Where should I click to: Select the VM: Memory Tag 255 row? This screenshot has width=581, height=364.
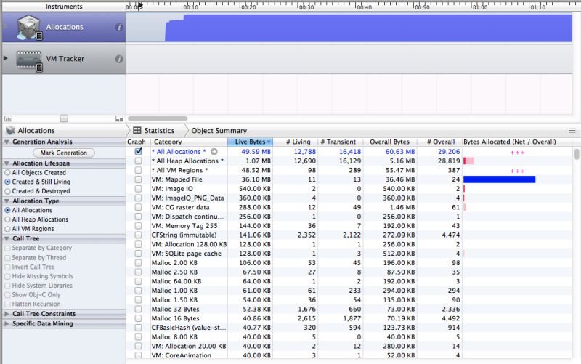(349, 226)
